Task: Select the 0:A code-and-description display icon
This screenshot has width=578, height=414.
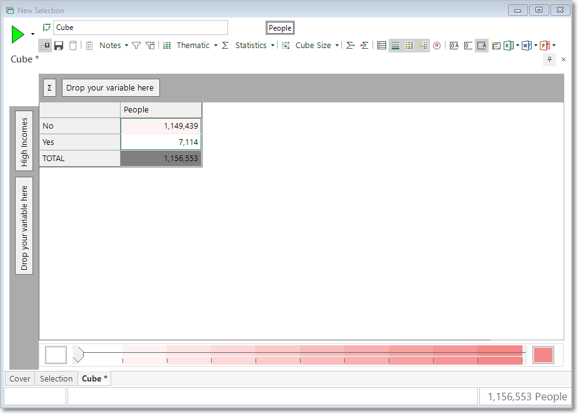Action: click(454, 46)
